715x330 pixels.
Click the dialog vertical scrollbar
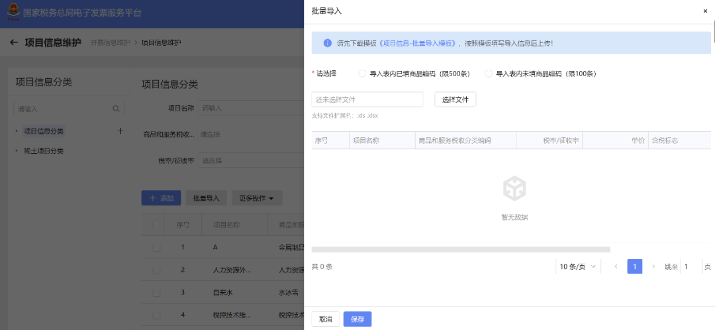(713, 30)
